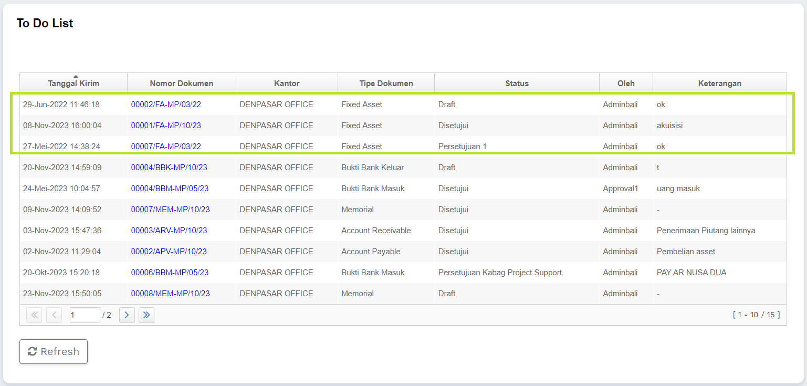
Task: Sort by Nomor Dokumen column header
Action: pos(182,83)
